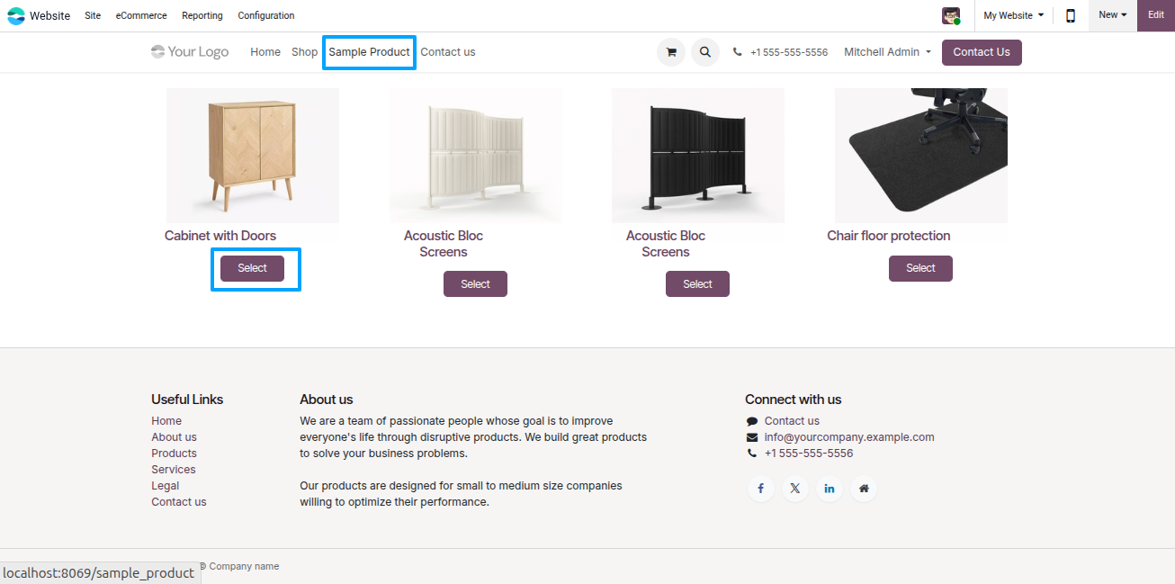Click the Chair floor protection image
The image size is (1175, 584).
pyautogui.click(x=921, y=156)
